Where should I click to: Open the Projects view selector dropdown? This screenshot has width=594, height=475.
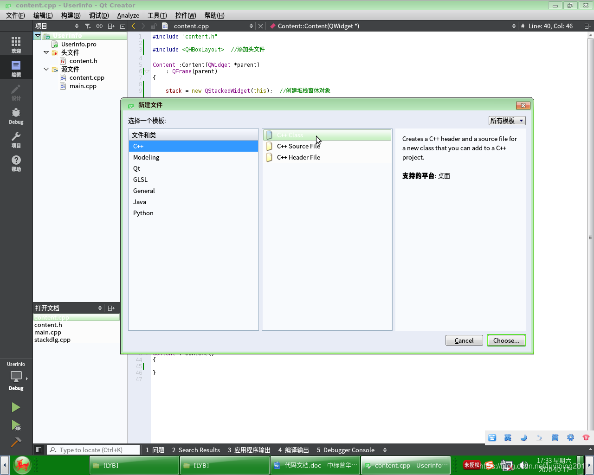point(57,26)
